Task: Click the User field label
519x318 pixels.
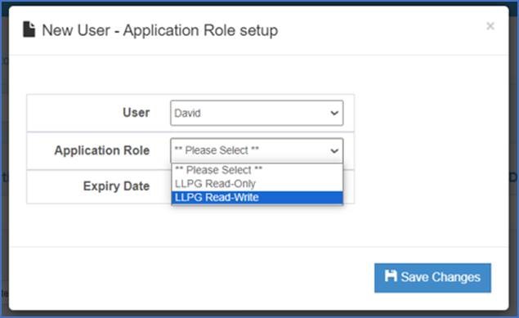Action: (136, 113)
